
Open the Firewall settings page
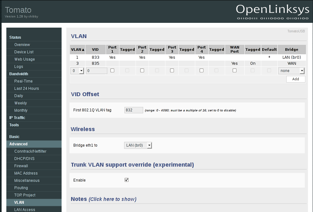pos(21,166)
